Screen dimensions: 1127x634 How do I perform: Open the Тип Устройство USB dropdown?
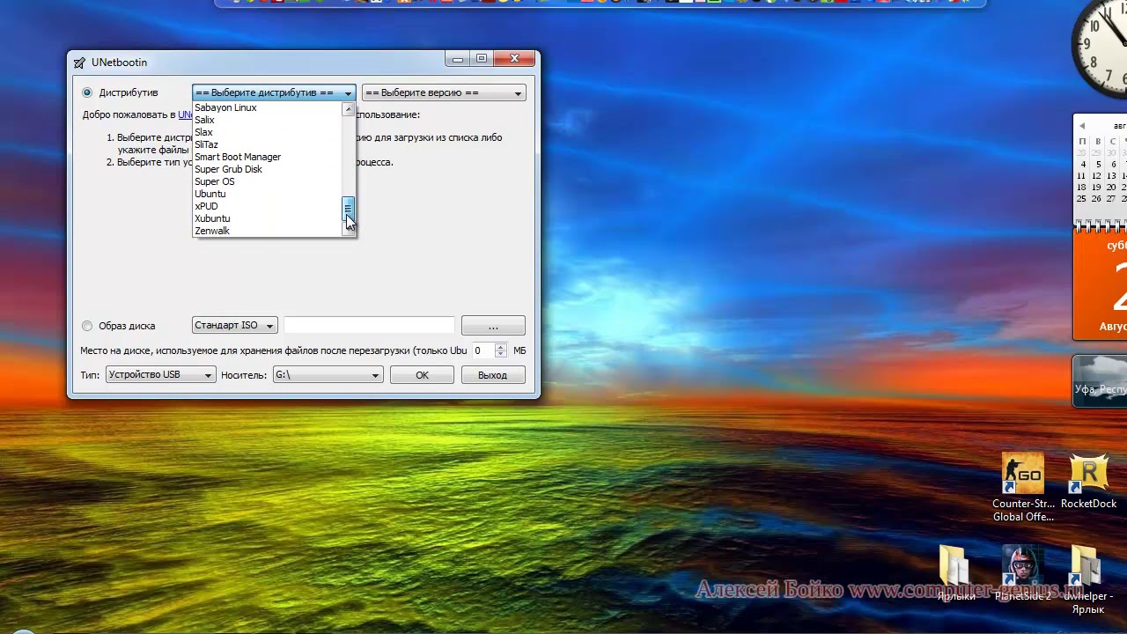click(160, 375)
